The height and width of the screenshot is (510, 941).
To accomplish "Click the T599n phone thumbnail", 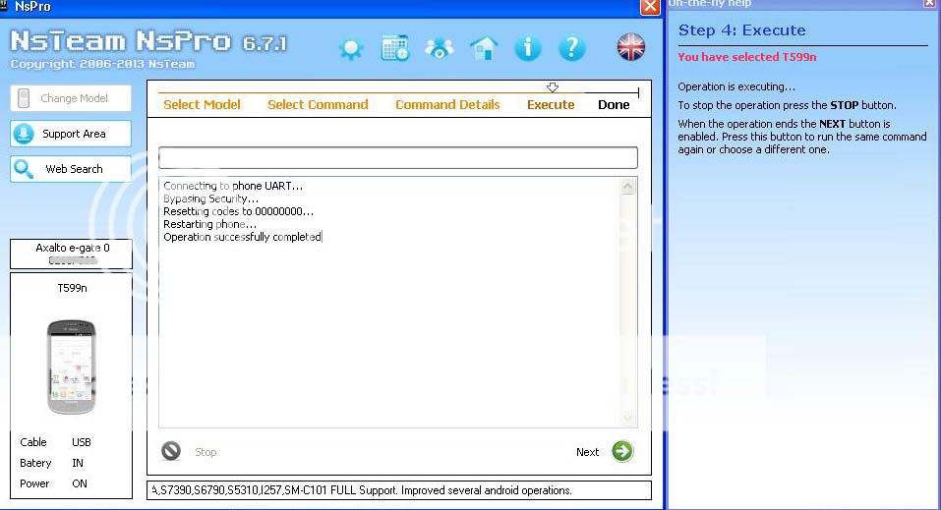I will 71,367.
